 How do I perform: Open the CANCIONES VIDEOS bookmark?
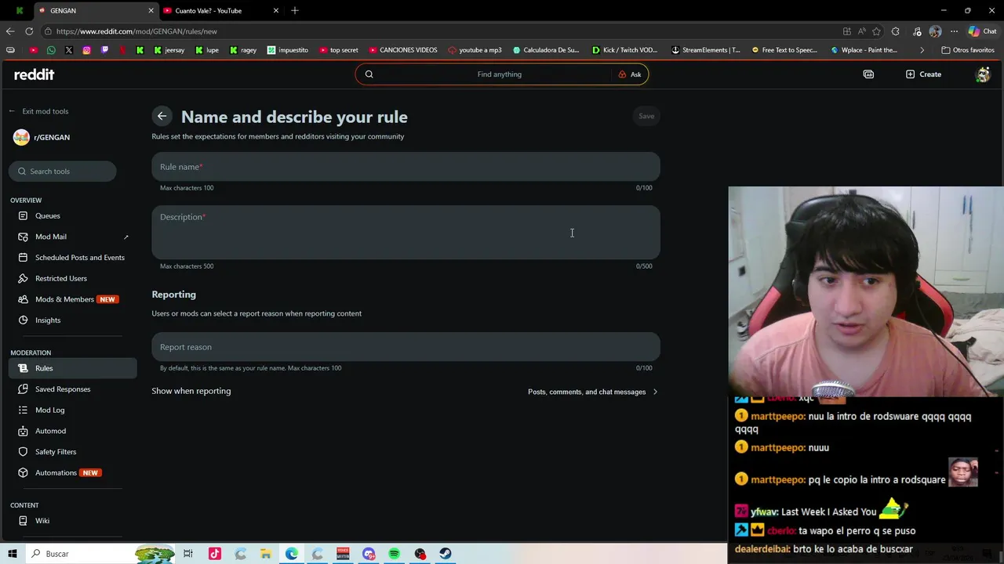[402, 50]
